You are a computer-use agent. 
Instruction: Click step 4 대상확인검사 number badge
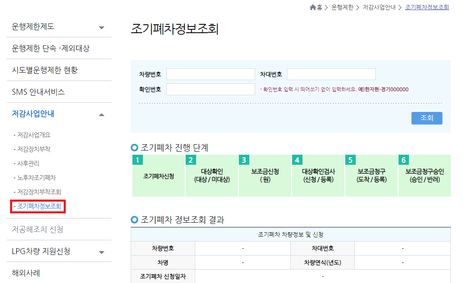coord(297,159)
